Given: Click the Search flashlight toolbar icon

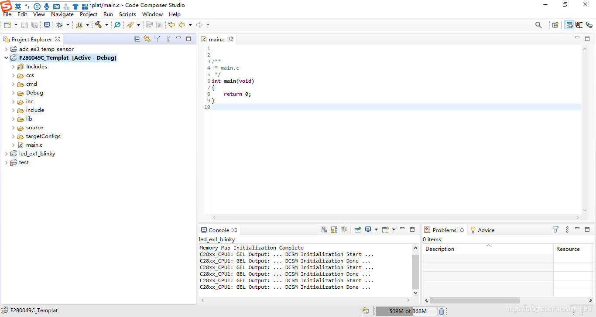Looking at the screenshot, I should point(130,25).
